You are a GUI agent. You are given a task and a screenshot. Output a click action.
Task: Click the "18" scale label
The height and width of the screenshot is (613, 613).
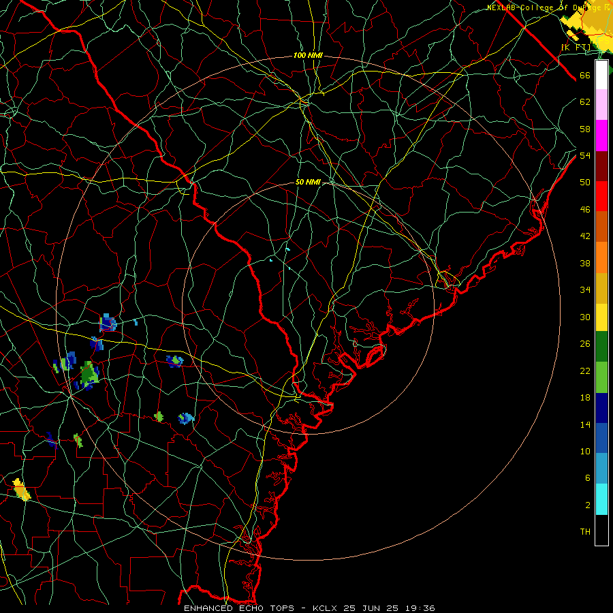585,398
